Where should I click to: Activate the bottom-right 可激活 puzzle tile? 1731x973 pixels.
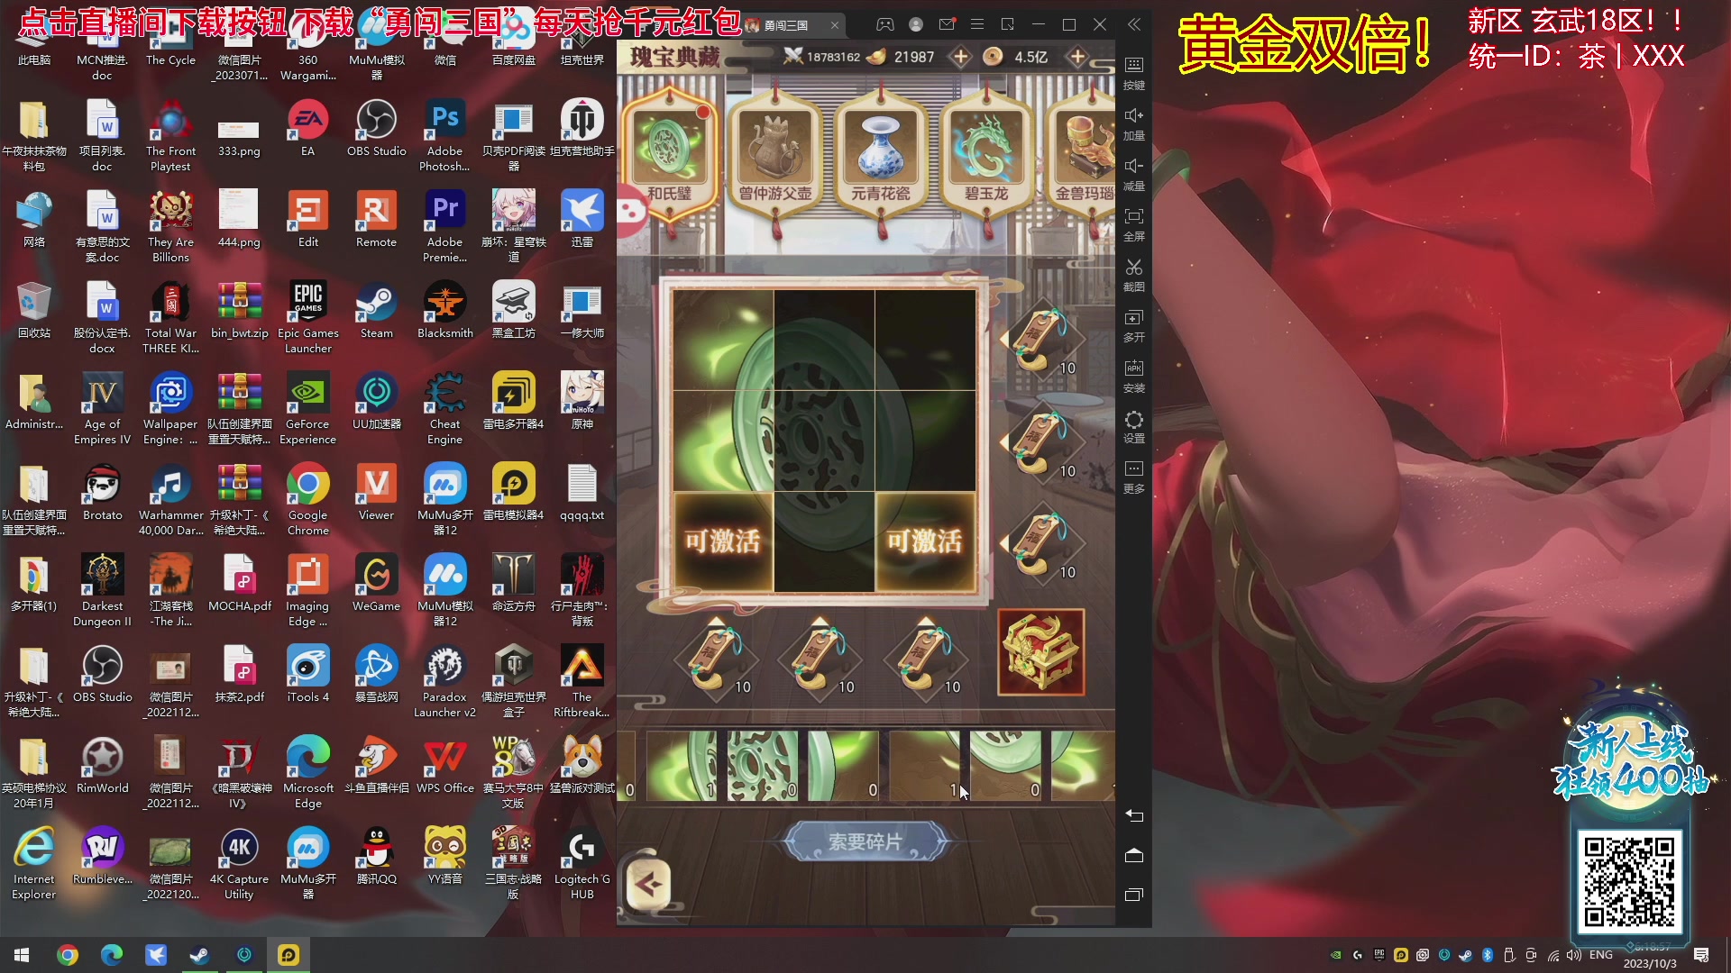(926, 541)
